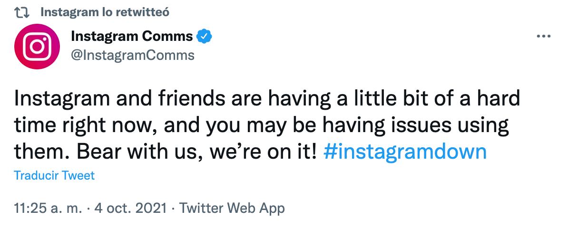Open the three-dot more options menu
Image resolution: width=568 pixels, height=229 pixels.
(543, 37)
